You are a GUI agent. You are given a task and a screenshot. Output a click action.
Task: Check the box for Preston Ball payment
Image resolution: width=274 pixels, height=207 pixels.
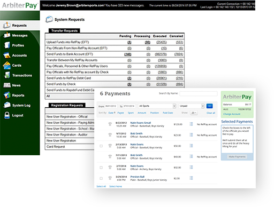[x=101, y=178]
